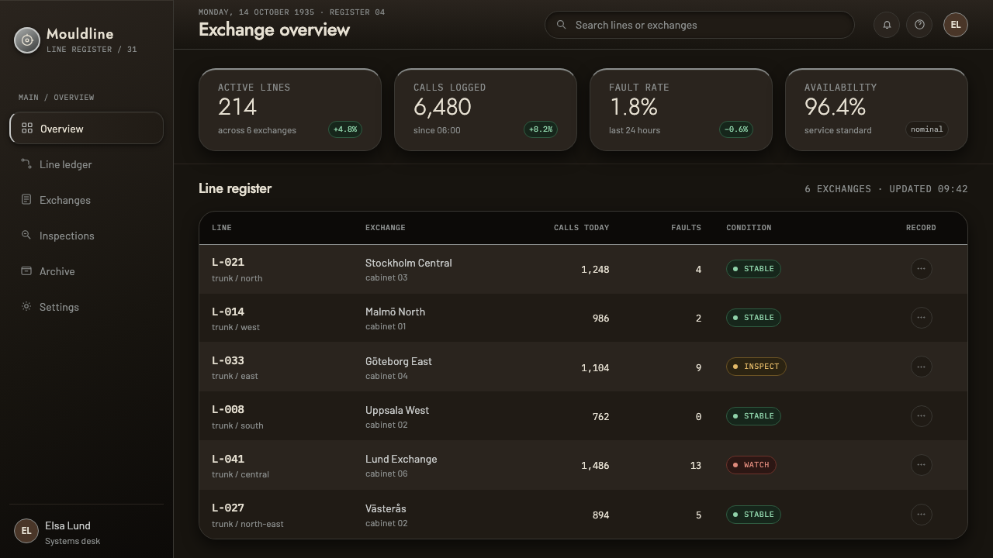This screenshot has width=993, height=558.
Task: Open record menu for line L-021
Action: tap(921, 269)
